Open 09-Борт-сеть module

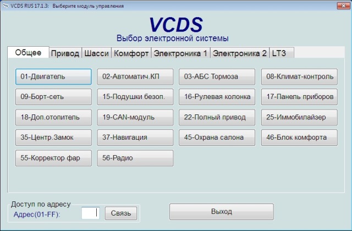tap(53, 97)
